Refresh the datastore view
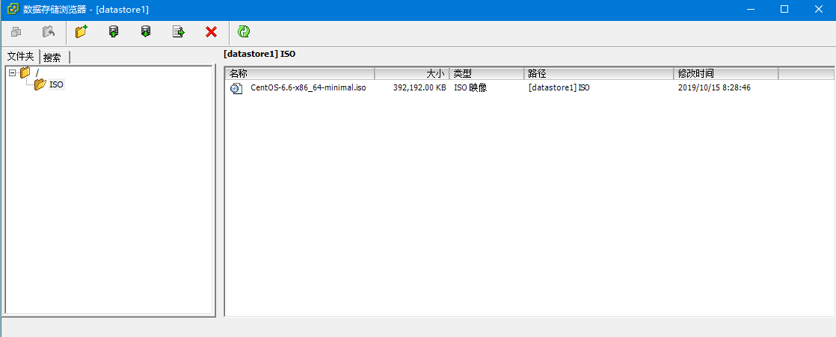Image resolution: width=836 pixels, height=337 pixels. click(x=244, y=32)
